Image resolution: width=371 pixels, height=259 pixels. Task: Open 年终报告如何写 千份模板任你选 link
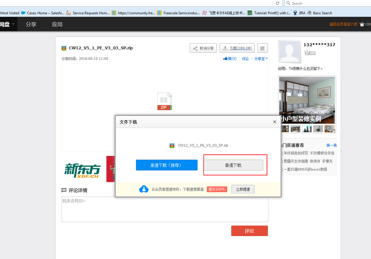pos(309,153)
